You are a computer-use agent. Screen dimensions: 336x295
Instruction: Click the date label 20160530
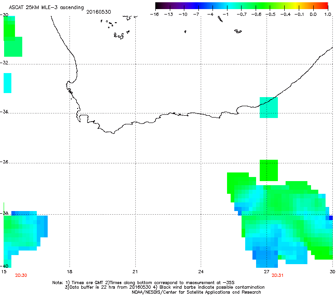[99, 12]
